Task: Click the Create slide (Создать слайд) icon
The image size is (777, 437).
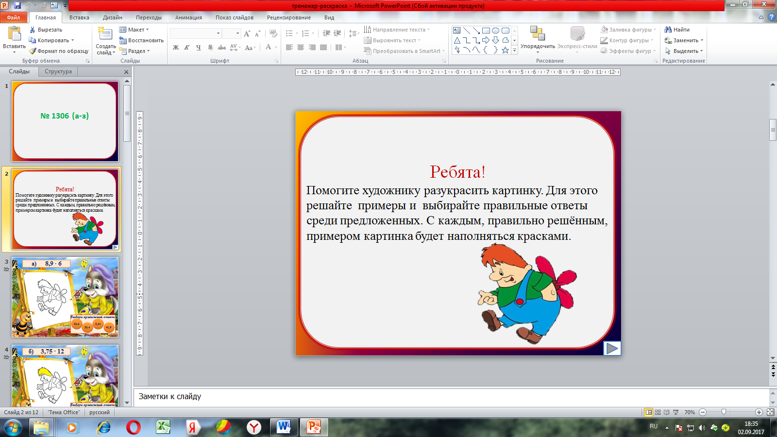Action: [104, 34]
